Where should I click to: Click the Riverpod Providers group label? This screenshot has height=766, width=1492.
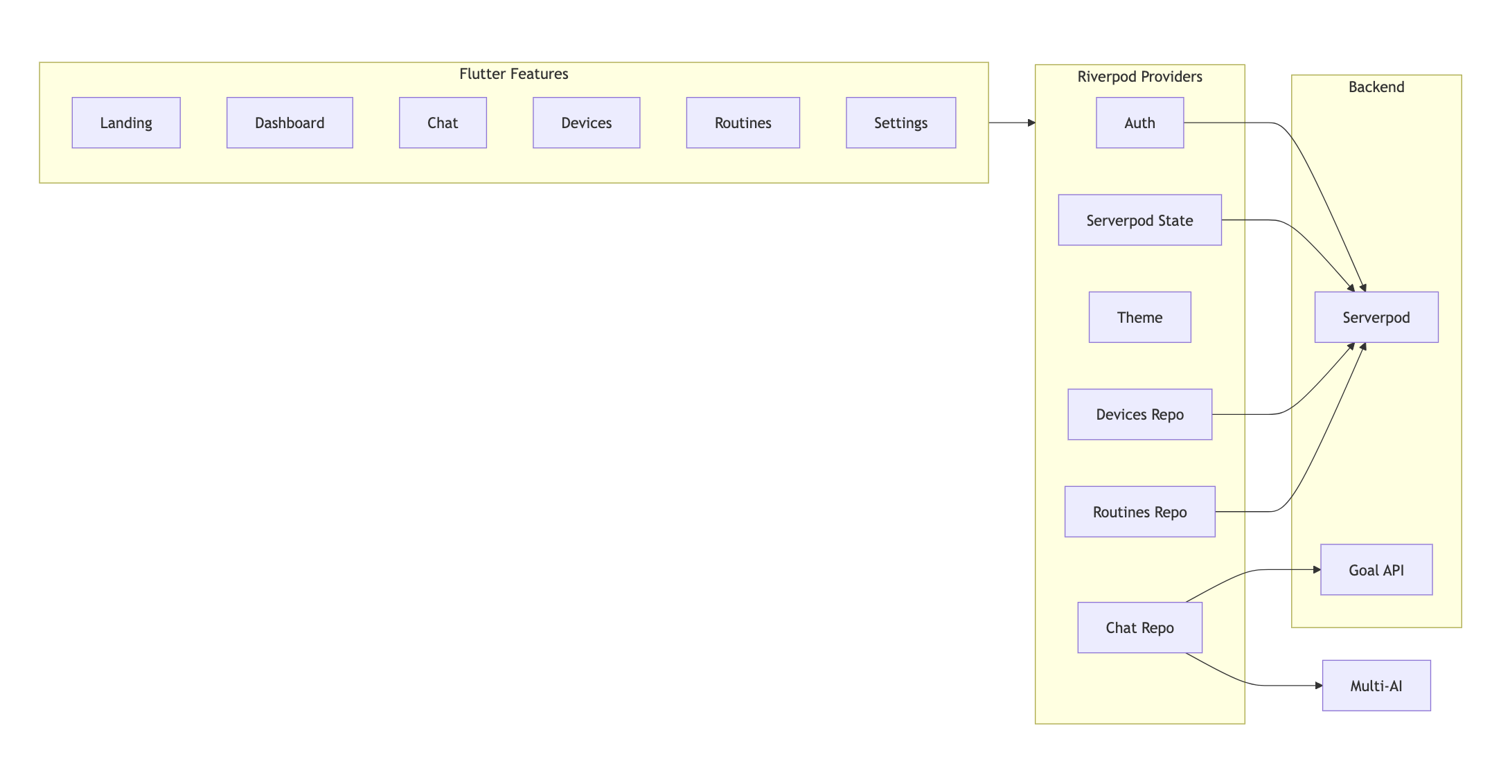[x=1139, y=77]
